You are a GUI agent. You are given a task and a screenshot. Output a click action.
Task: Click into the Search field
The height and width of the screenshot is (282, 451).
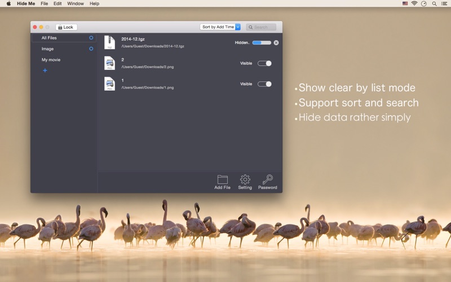coord(261,27)
